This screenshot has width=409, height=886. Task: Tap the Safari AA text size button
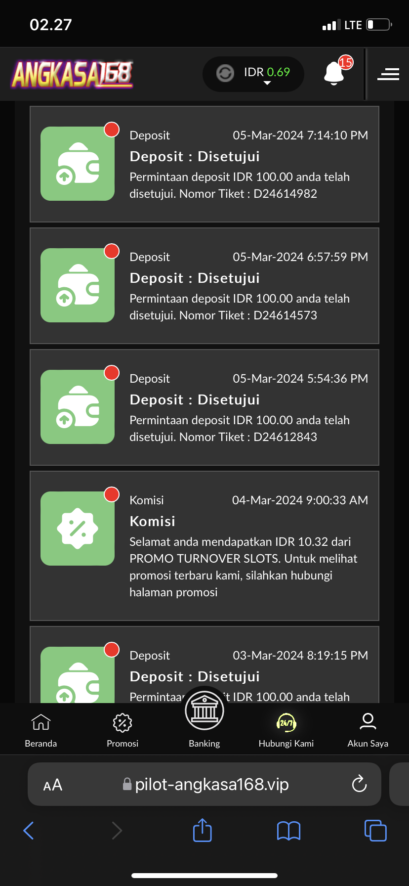tap(53, 785)
